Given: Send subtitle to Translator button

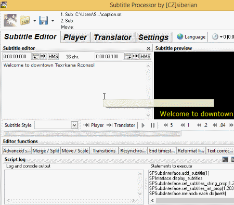Looking at the screenshot, I should click(x=121, y=125).
